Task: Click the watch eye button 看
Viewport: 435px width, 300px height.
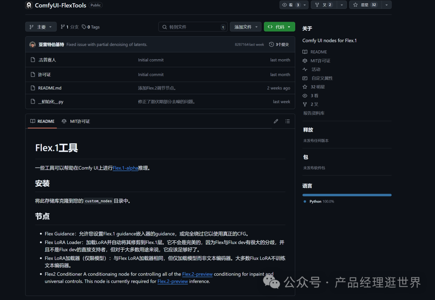Action: [x=291, y=5]
